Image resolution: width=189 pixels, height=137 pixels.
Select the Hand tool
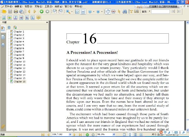pyautogui.click(x=108, y=12)
